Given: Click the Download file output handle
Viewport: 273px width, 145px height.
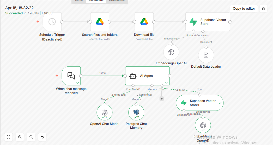Looking at the screenshot, I should pos(154,22).
